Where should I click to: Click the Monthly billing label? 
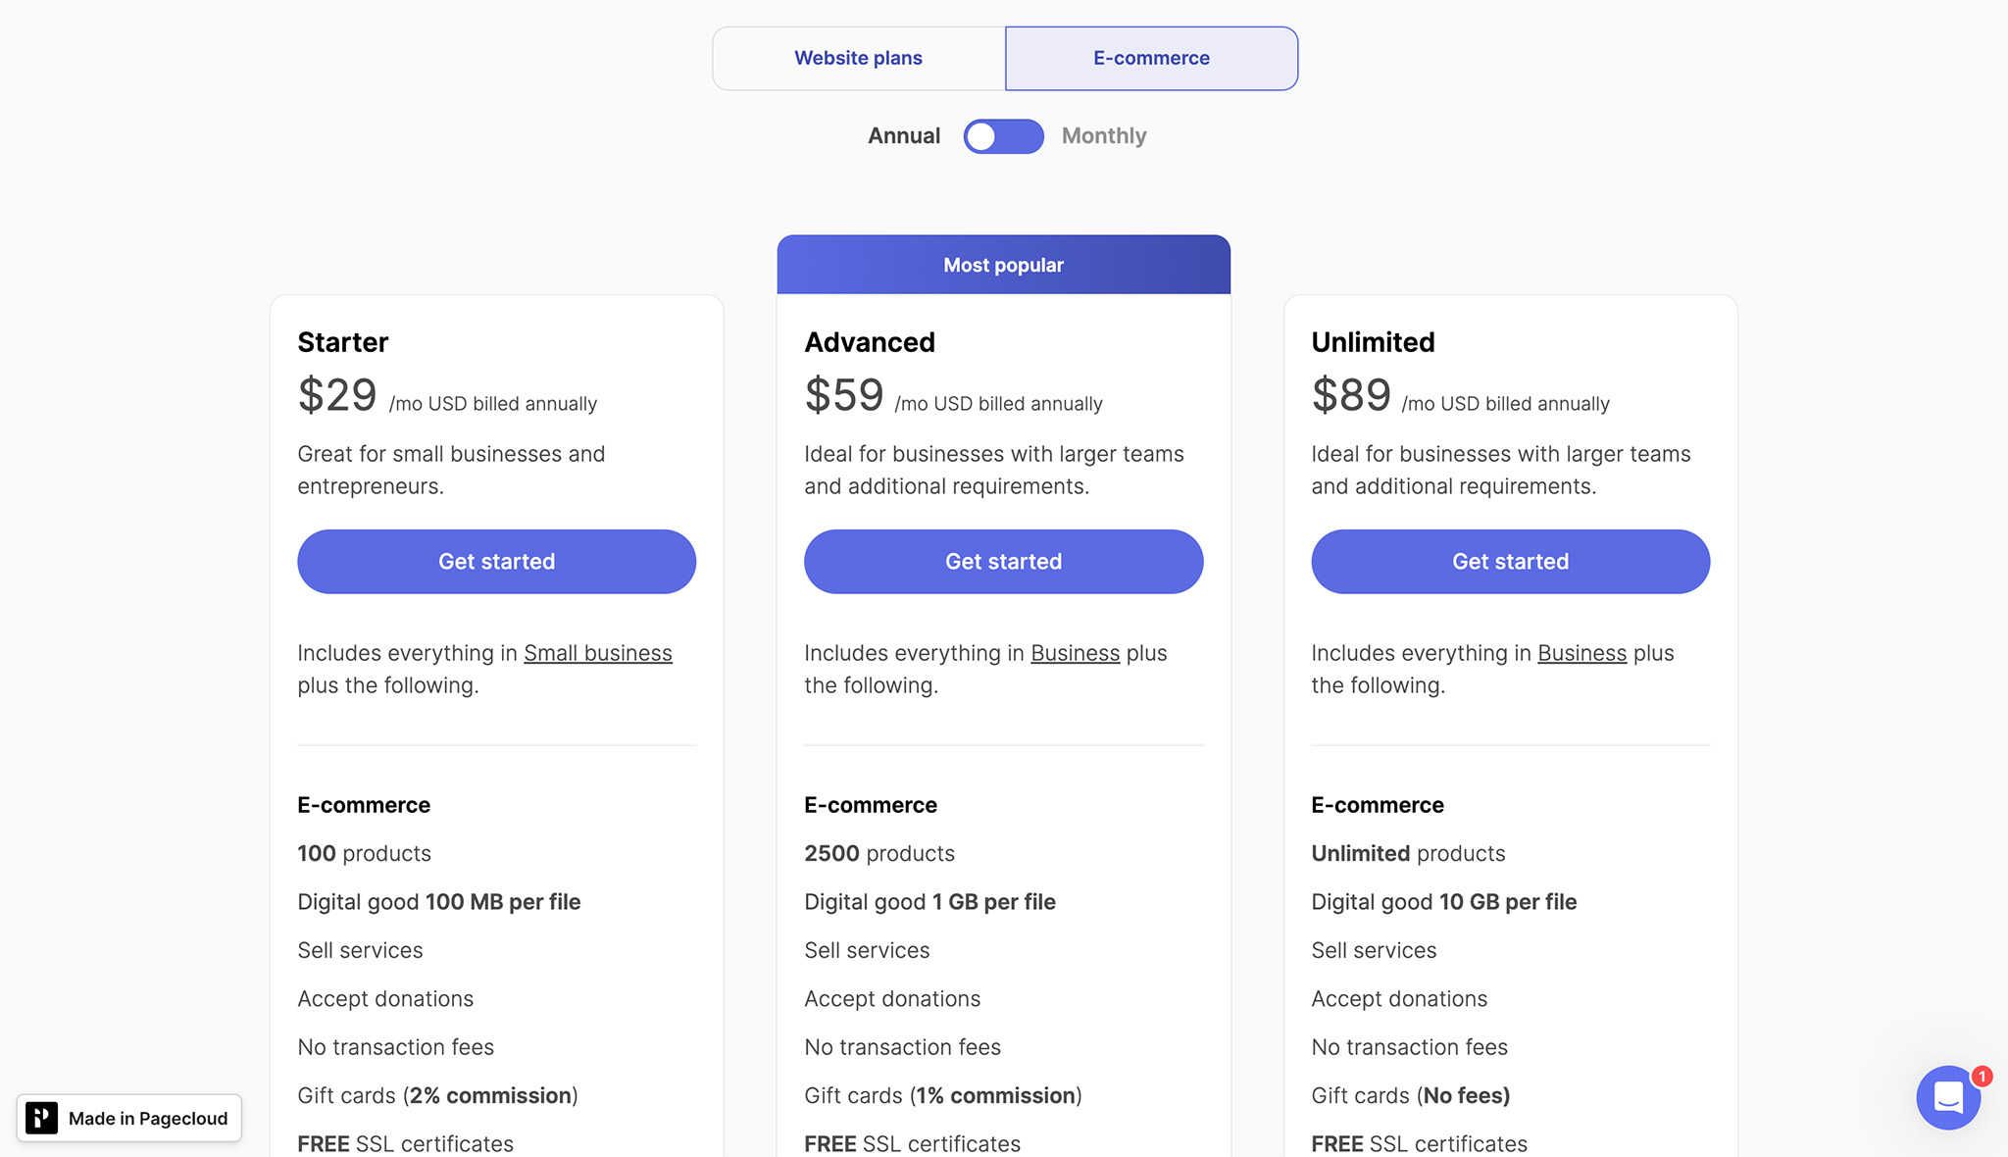point(1104,135)
